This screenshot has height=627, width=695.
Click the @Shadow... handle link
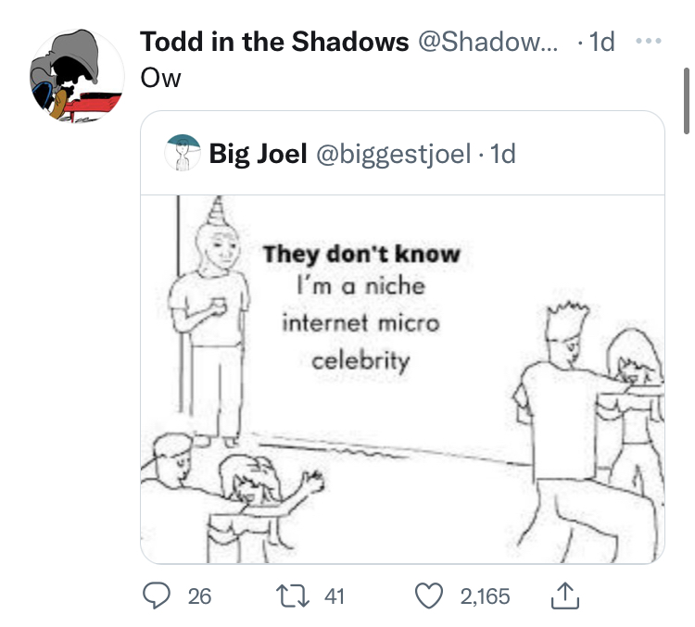coord(488,42)
